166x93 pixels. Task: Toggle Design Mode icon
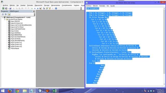click(40, 8)
